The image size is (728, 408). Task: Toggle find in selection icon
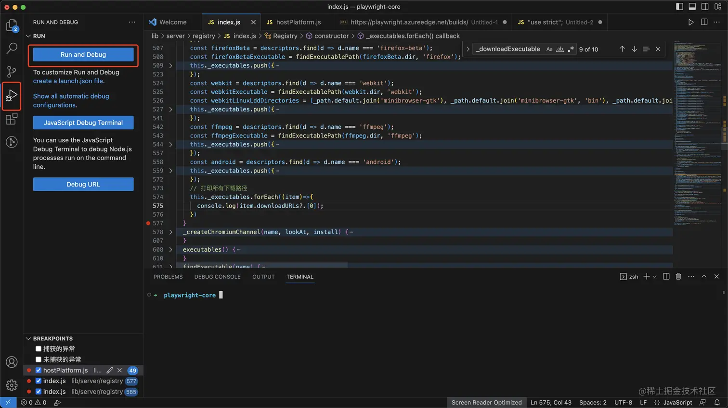646,49
